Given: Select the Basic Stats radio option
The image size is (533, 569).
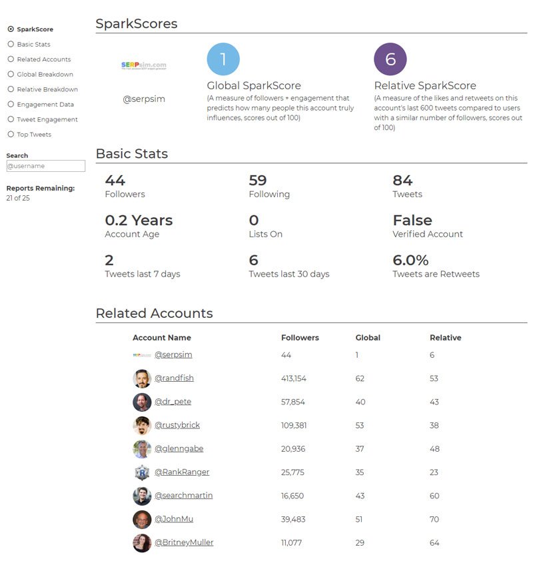Looking at the screenshot, I should [11, 44].
